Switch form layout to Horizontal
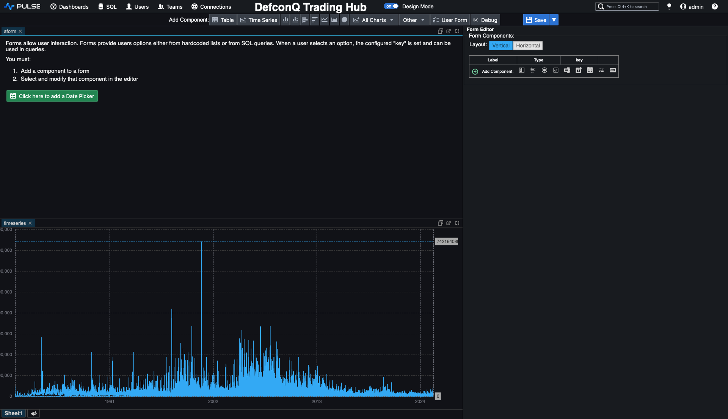728x419 pixels. 528,45
